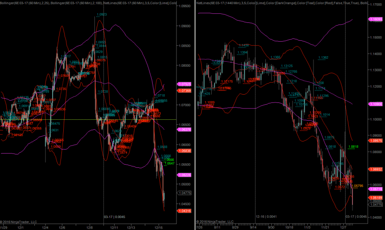Click the red 1.07359 price marker
The height and width of the screenshot is (230, 385).
[x=184, y=91]
